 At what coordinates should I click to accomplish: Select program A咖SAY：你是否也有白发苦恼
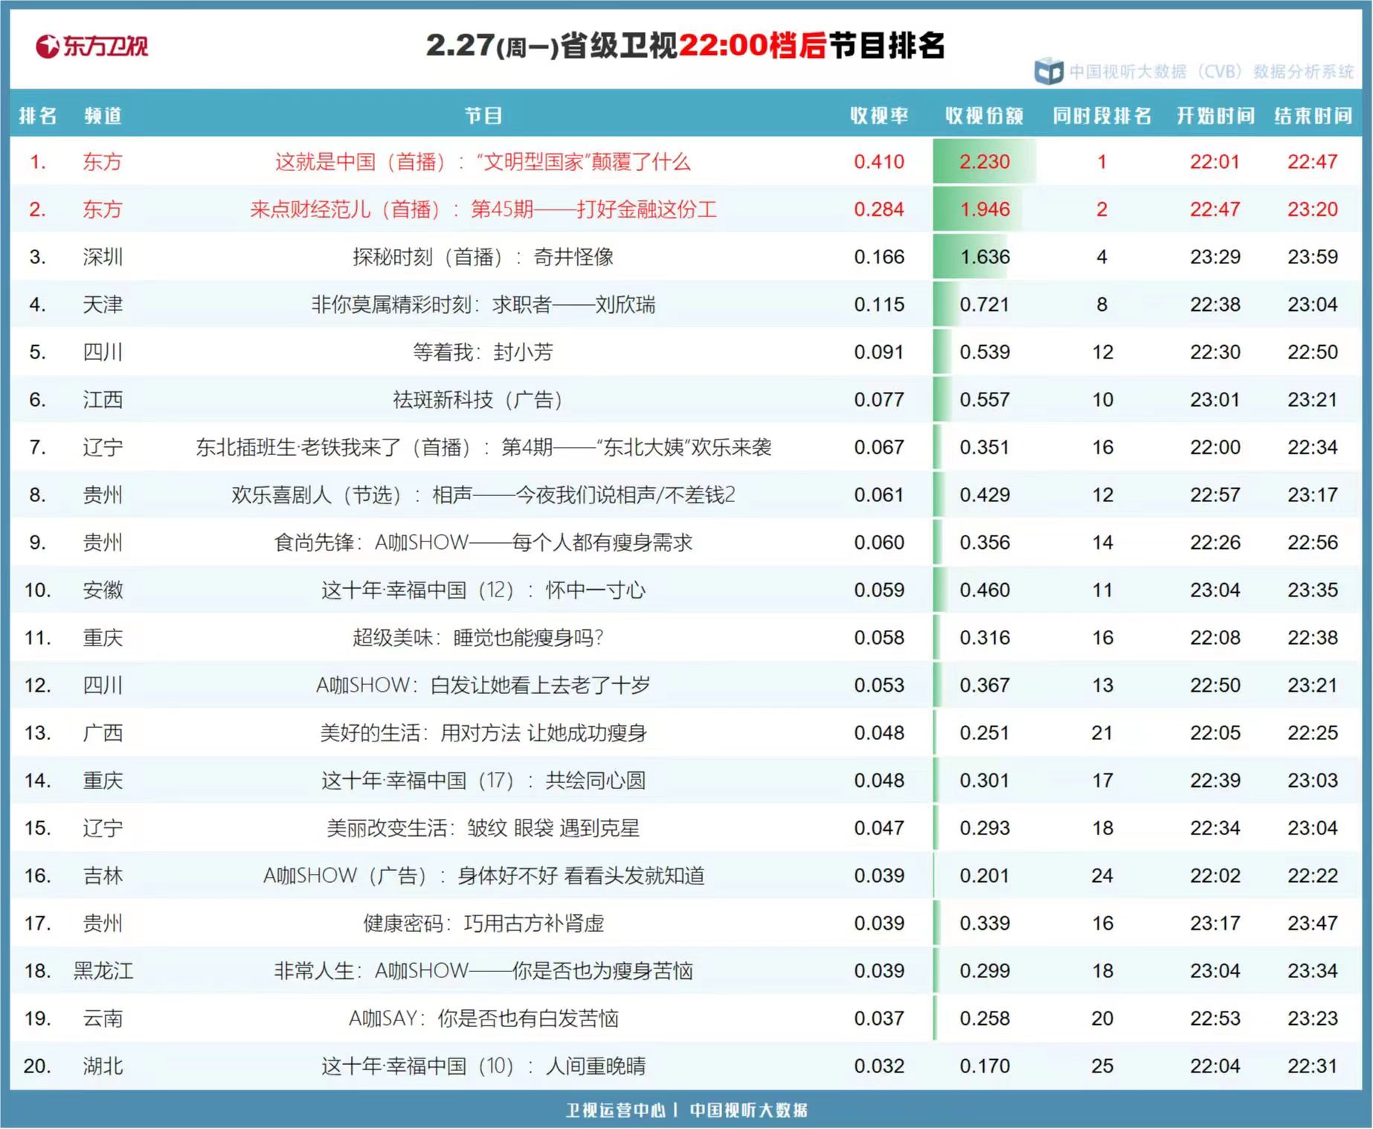pyautogui.click(x=483, y=1018)
